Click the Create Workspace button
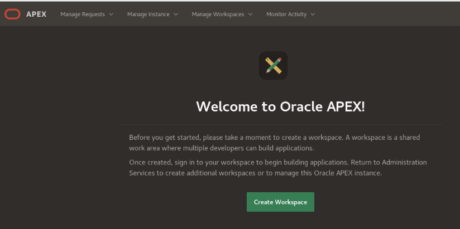This screenshot has height=229, width=460. pyautogui.click(x=280, y=202)
